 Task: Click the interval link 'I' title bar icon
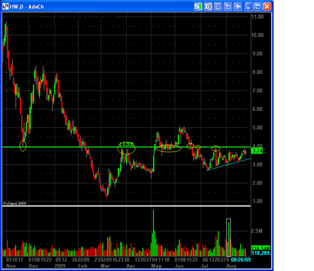click(x=208, y=6)
